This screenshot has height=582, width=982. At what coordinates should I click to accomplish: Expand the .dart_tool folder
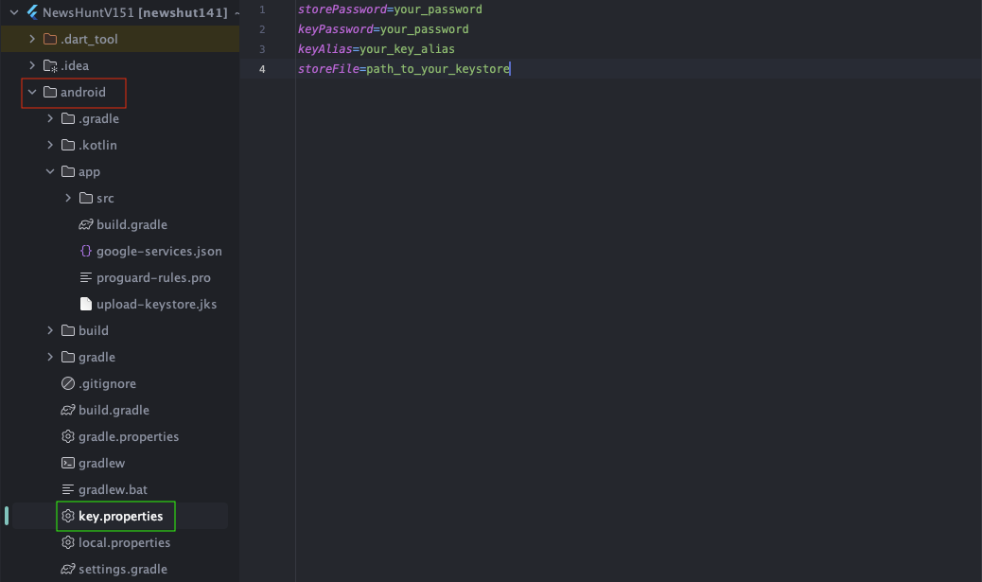pyautogui.click(x=32, y=40)
